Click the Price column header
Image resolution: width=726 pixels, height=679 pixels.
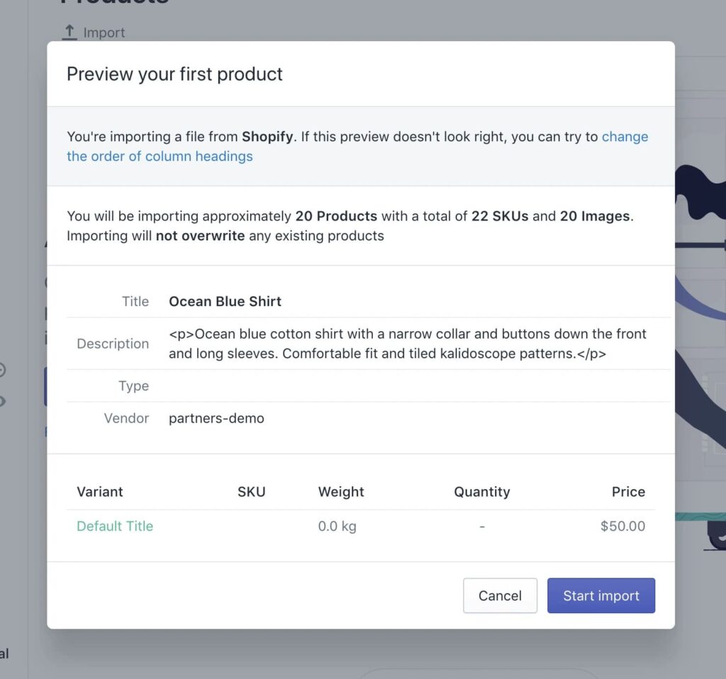tap(628, 492)
